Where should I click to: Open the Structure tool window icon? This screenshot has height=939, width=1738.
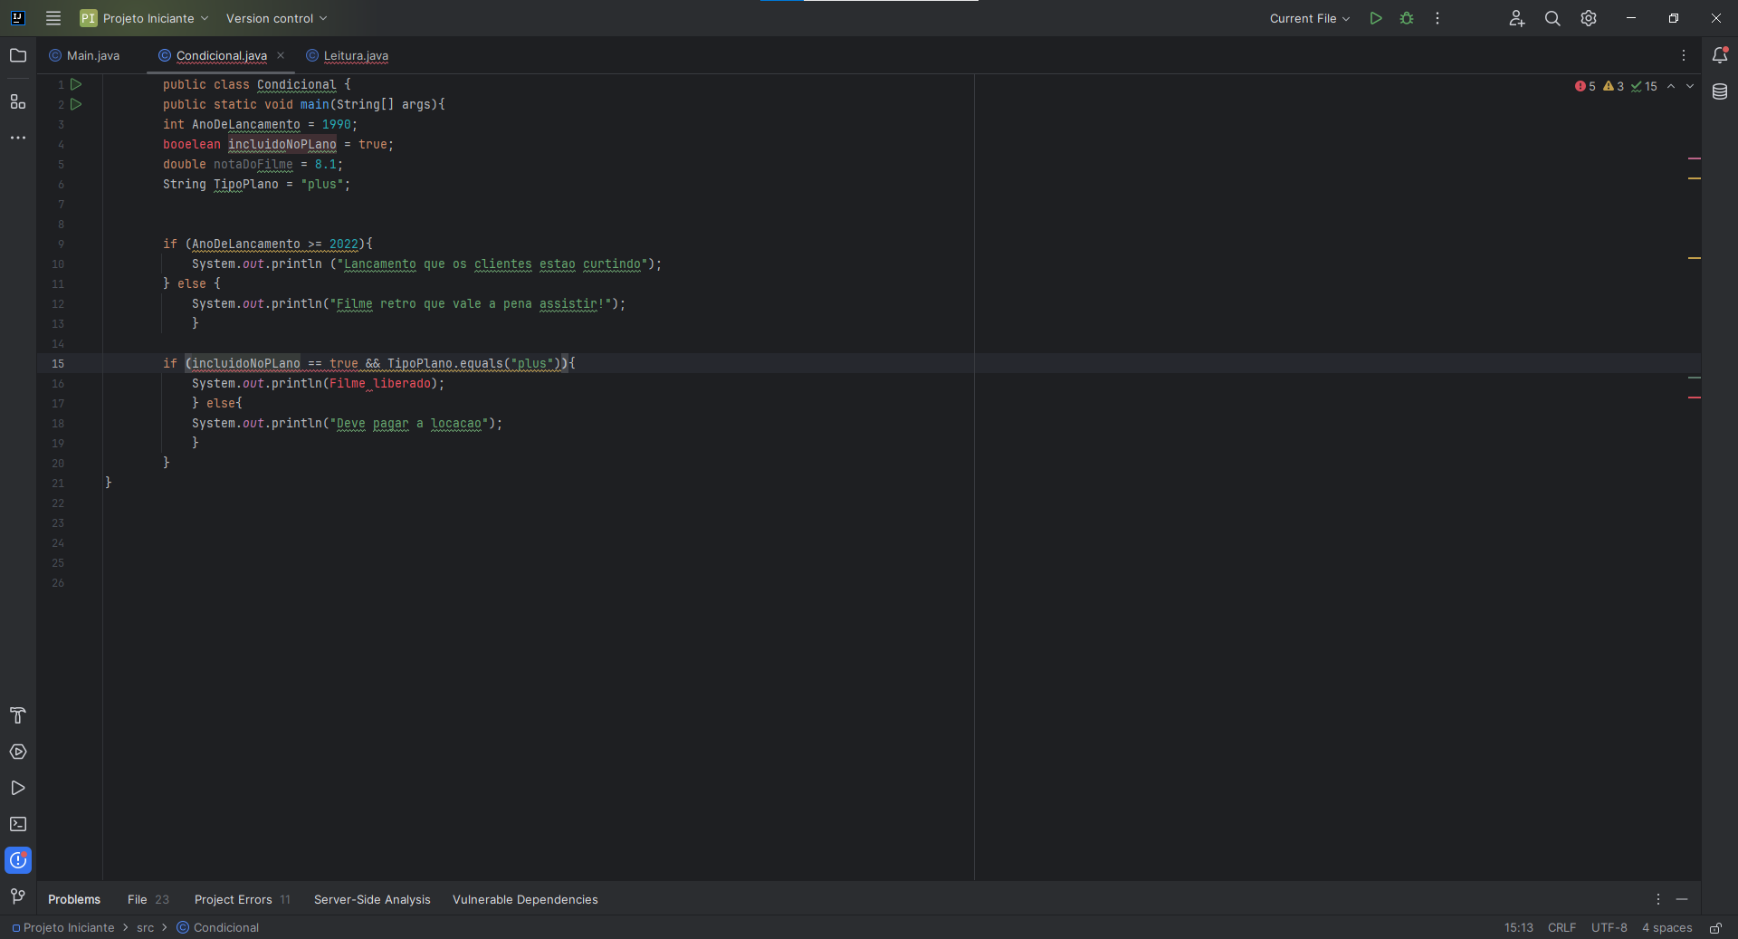18,101
